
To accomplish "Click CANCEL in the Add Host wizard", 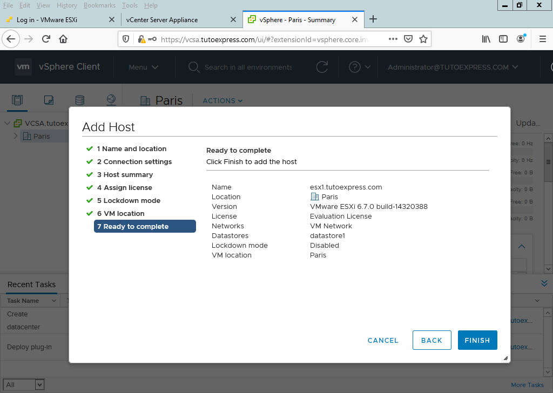I will click(x=383, y=341).
